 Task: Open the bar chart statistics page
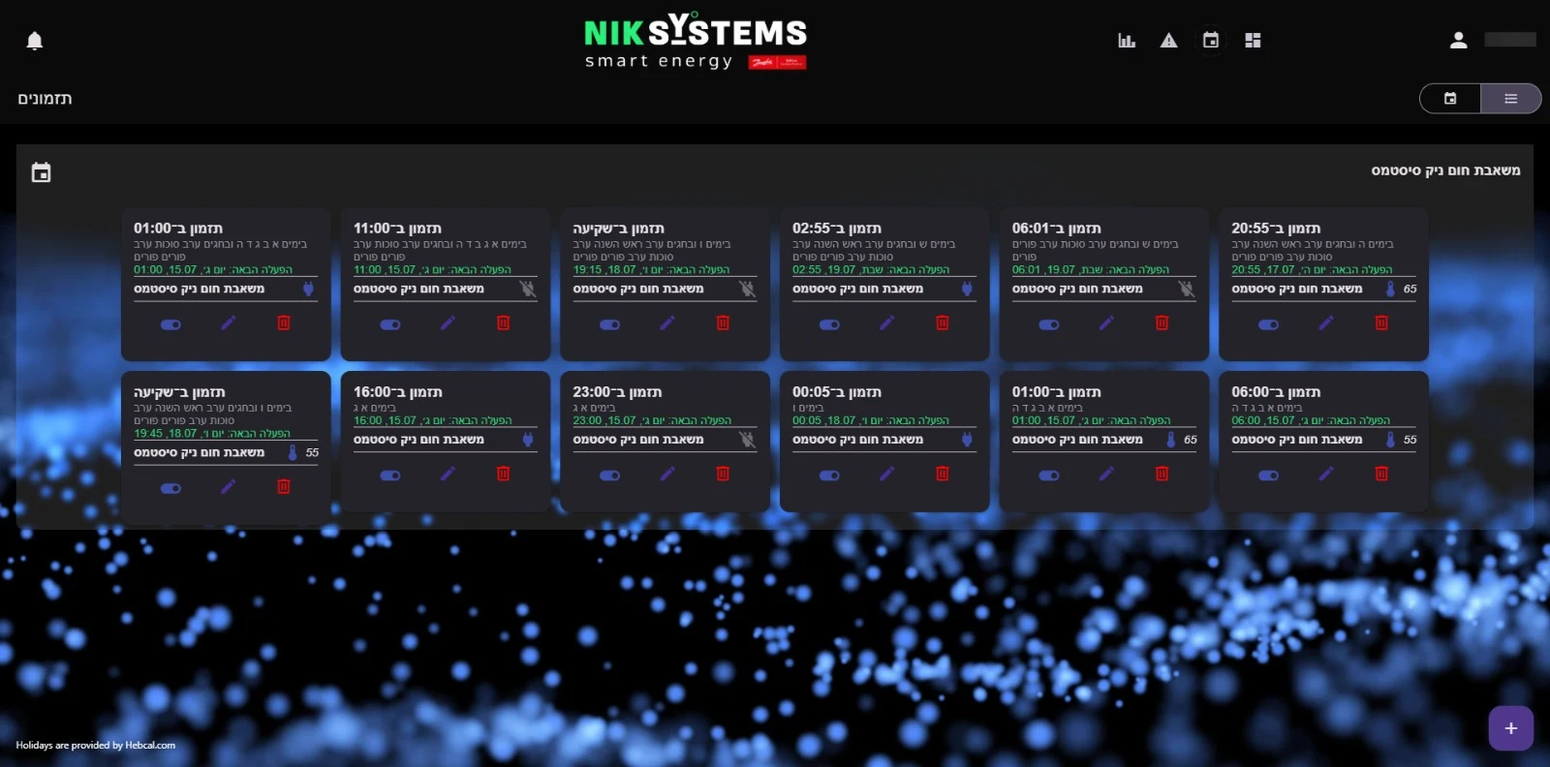(x=1127, y=41)
